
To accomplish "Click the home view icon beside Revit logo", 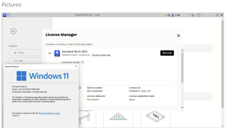I will click(x=9, y=15).
